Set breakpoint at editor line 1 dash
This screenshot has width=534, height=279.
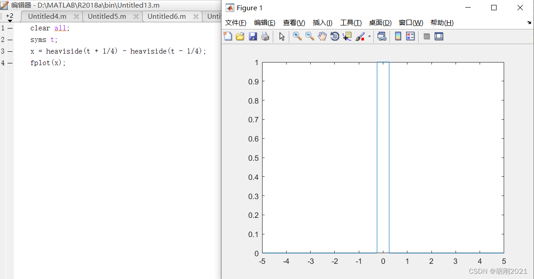[10, 28]
